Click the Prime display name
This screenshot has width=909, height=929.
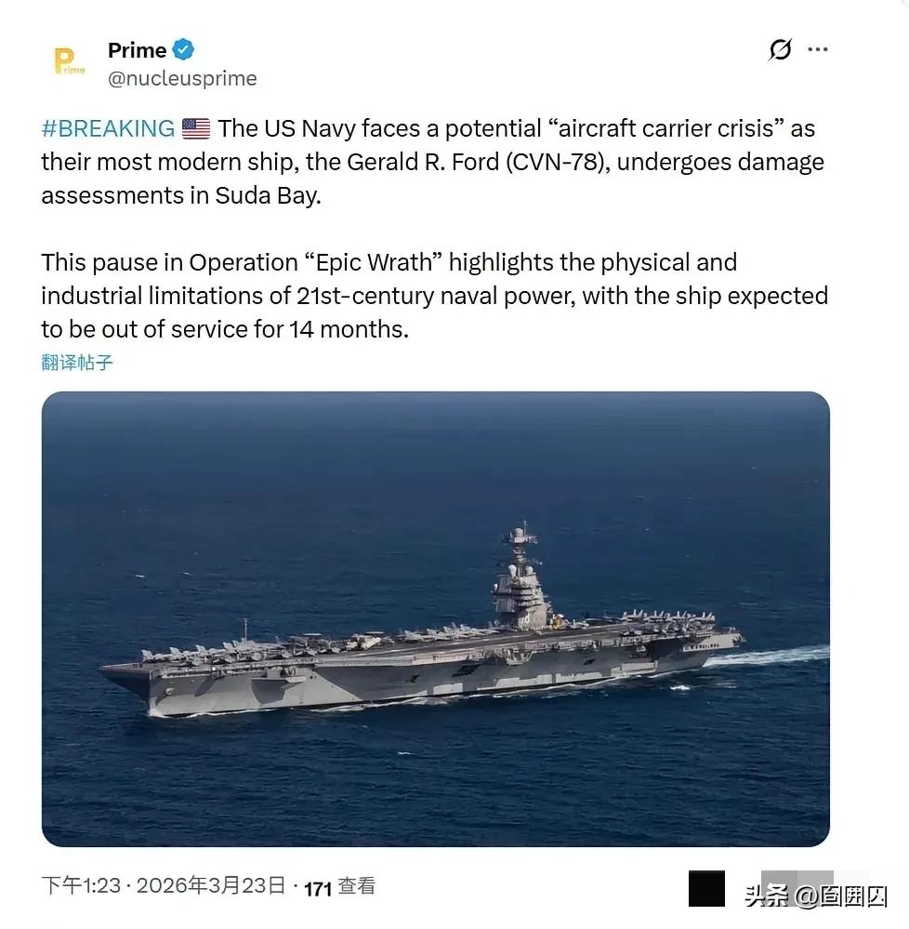(136, 49)
